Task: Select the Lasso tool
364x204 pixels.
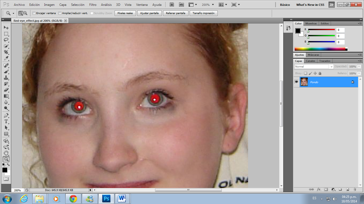Action: [6, 40]
